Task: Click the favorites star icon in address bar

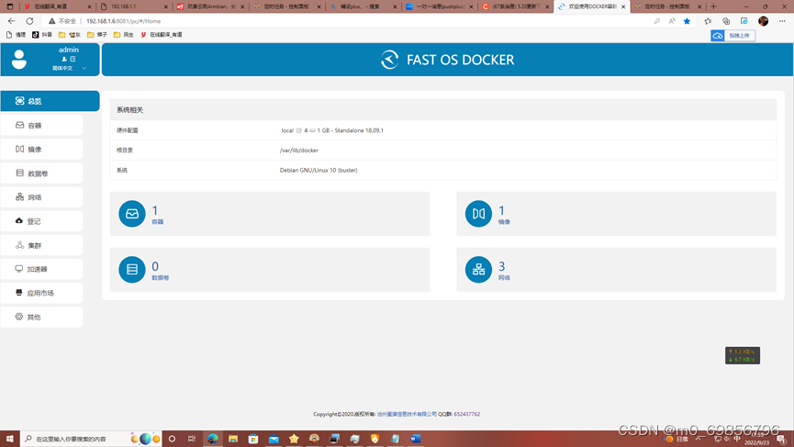Action: 687,21
